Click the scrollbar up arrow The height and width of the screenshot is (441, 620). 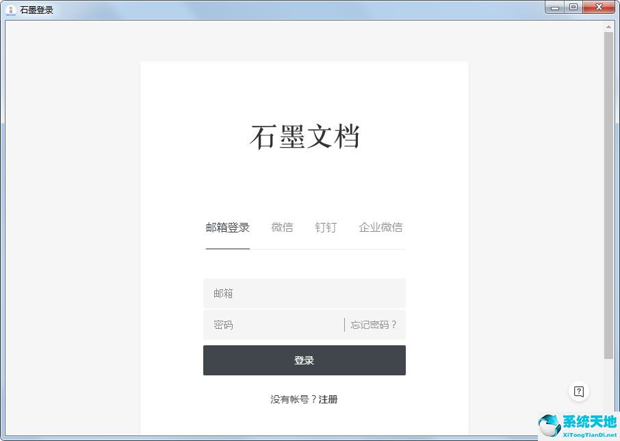pyautogui.click(x=608, y=27)
